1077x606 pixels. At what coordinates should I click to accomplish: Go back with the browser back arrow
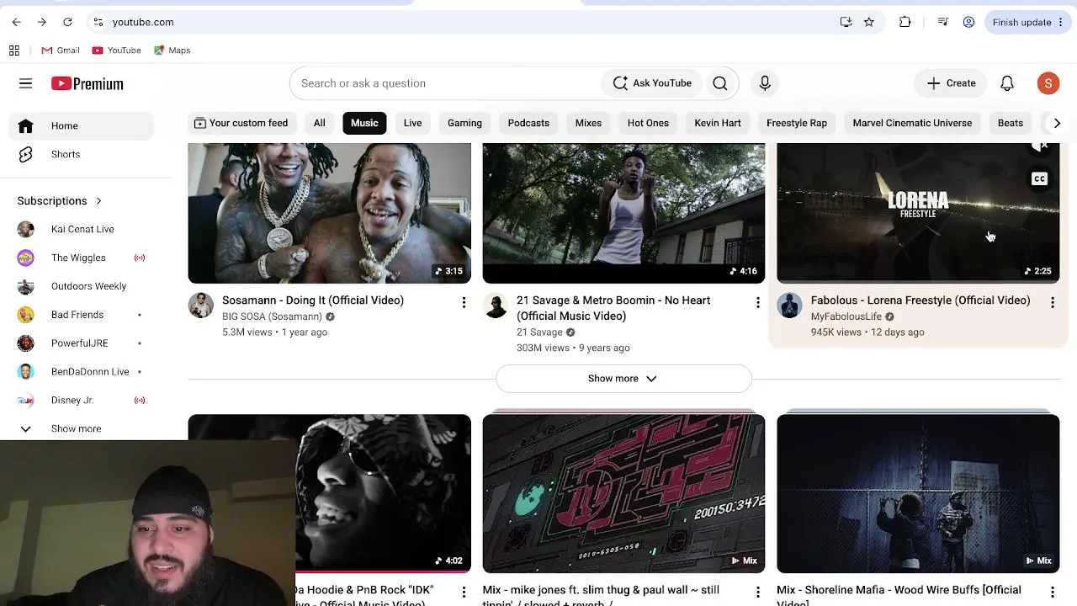[16, 22]
